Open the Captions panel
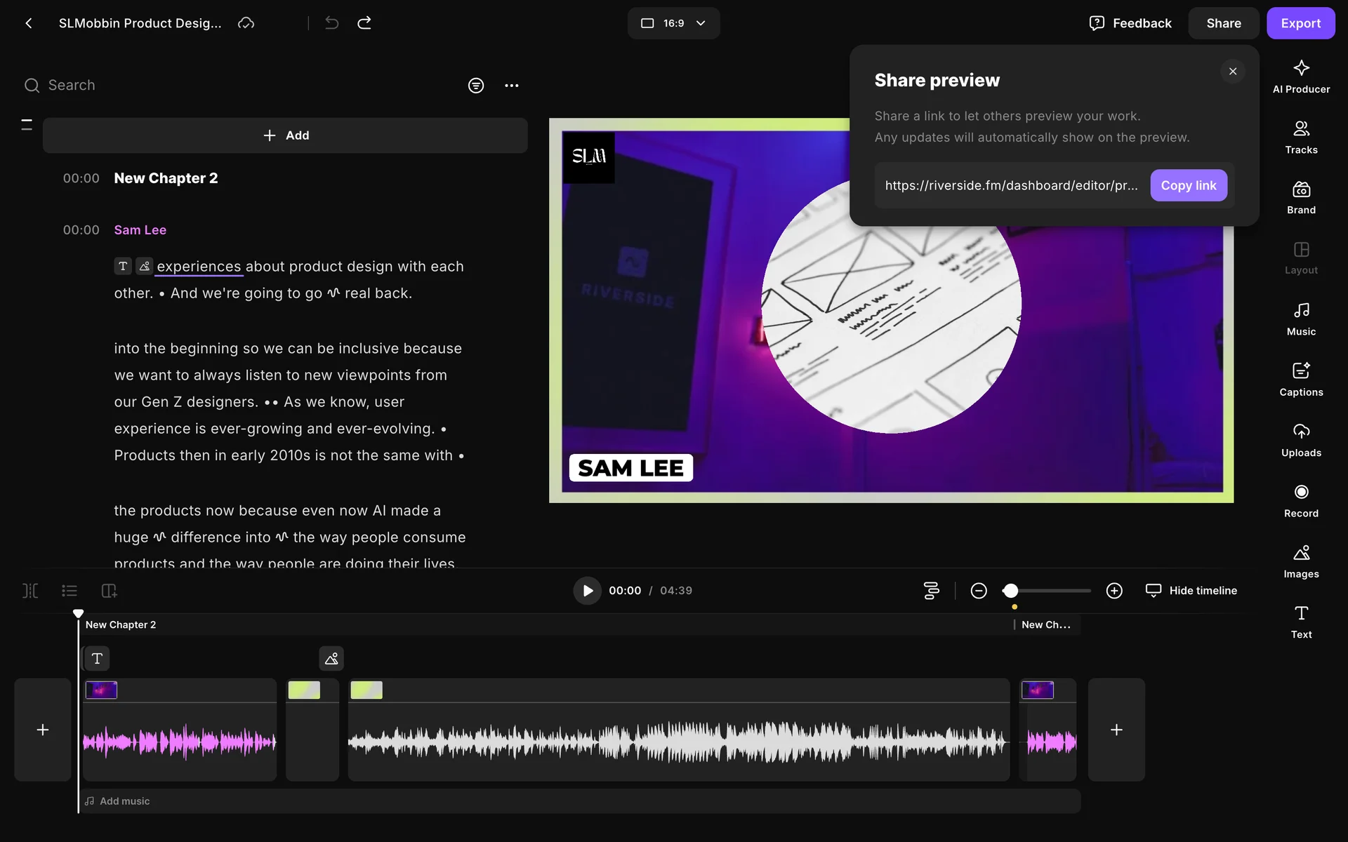Screen dimensions: 1348x842 point(1301,379)
